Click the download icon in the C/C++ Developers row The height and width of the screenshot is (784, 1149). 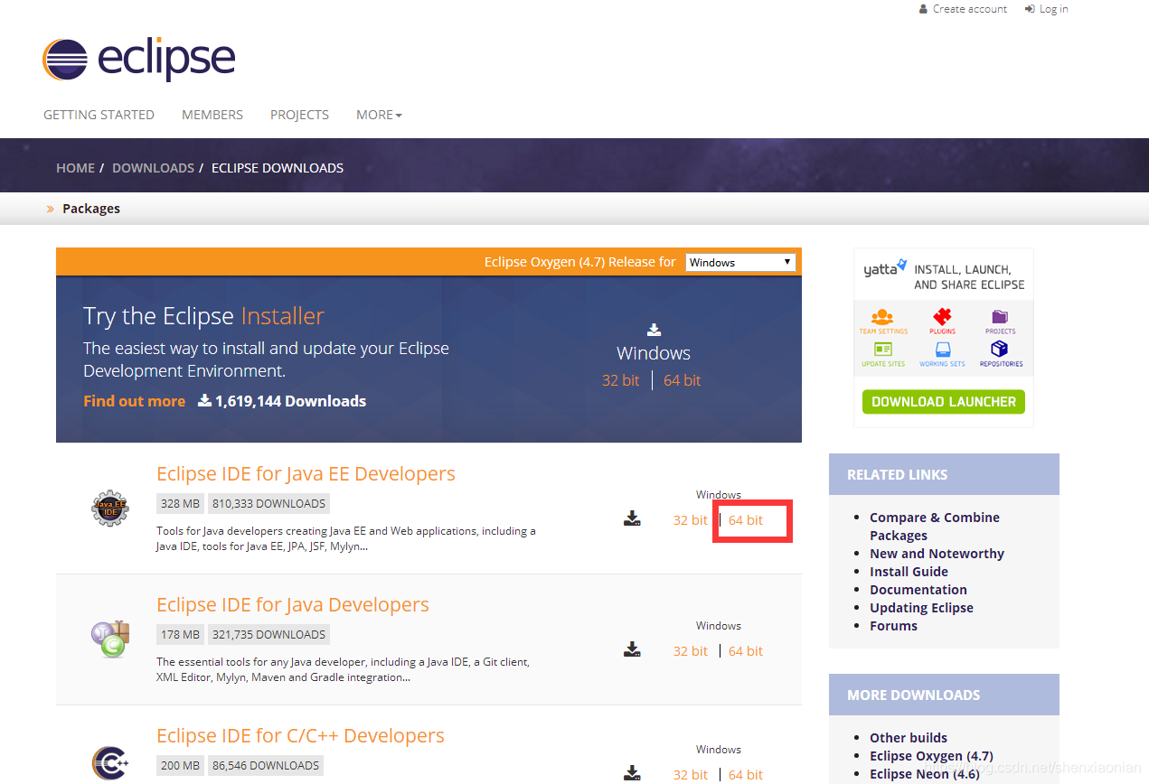632,773
